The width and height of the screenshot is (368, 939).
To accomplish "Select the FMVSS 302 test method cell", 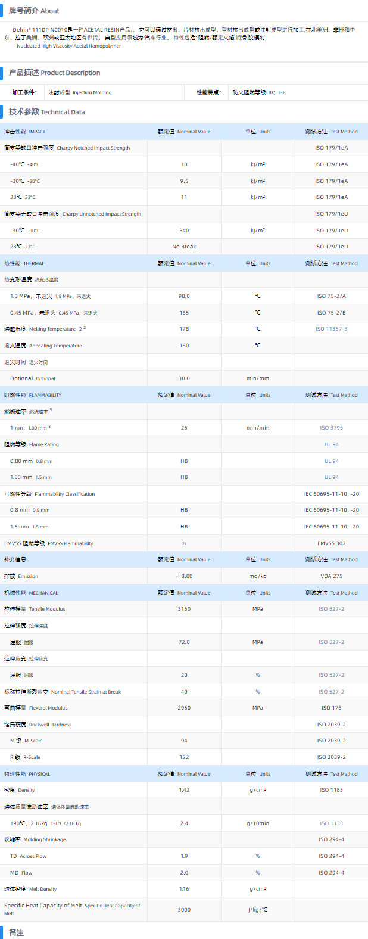I will click(331, 543).
